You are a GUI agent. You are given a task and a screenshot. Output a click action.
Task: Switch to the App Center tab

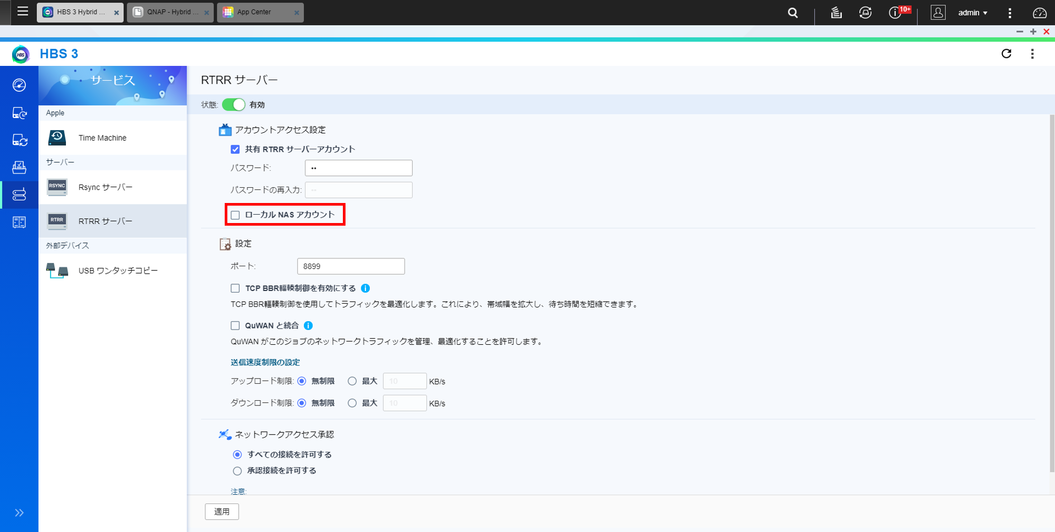point(260,12)
